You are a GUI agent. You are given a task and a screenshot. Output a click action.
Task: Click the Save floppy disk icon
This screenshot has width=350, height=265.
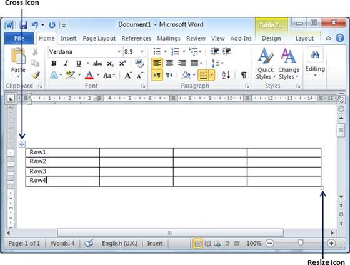pos(23,25)
